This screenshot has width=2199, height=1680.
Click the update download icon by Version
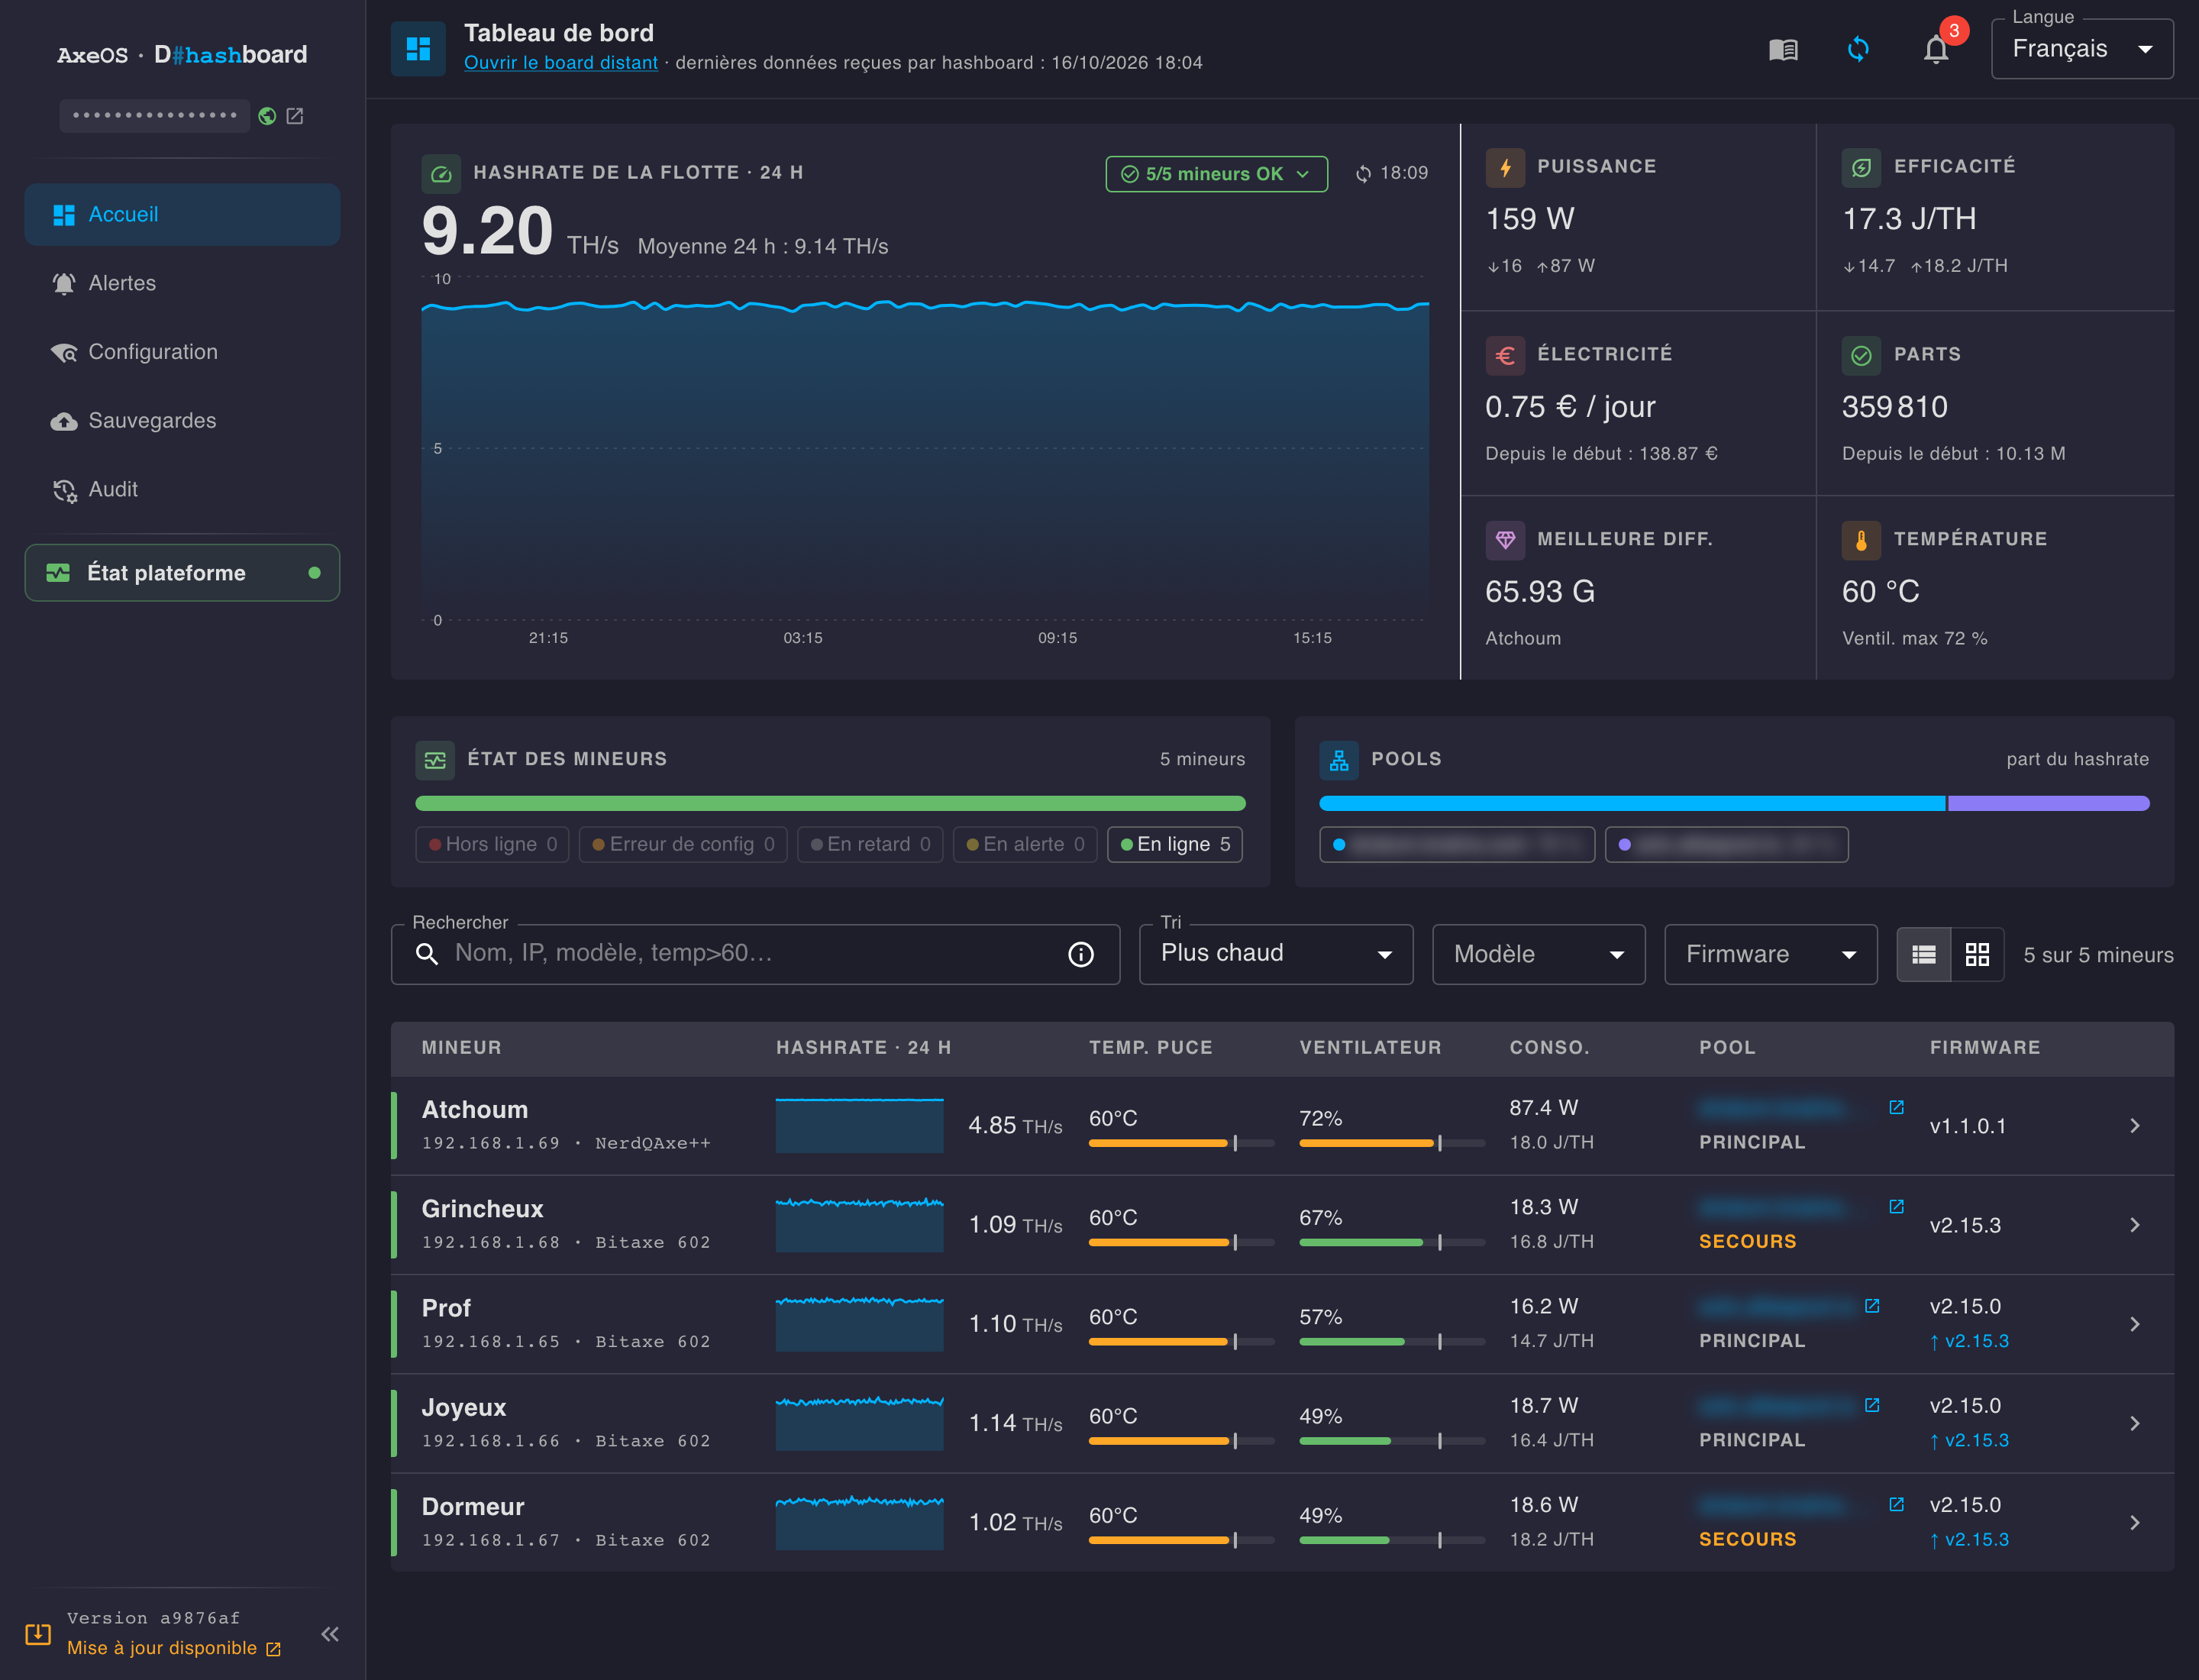coord(38,1634)
